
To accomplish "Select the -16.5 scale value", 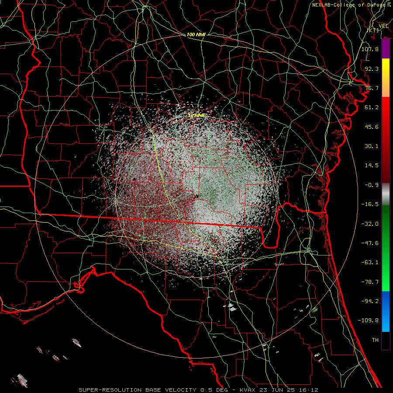I will (370, 204).
